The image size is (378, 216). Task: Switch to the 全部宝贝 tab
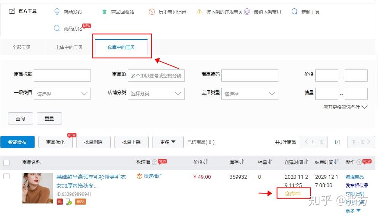tap(21, 47)
